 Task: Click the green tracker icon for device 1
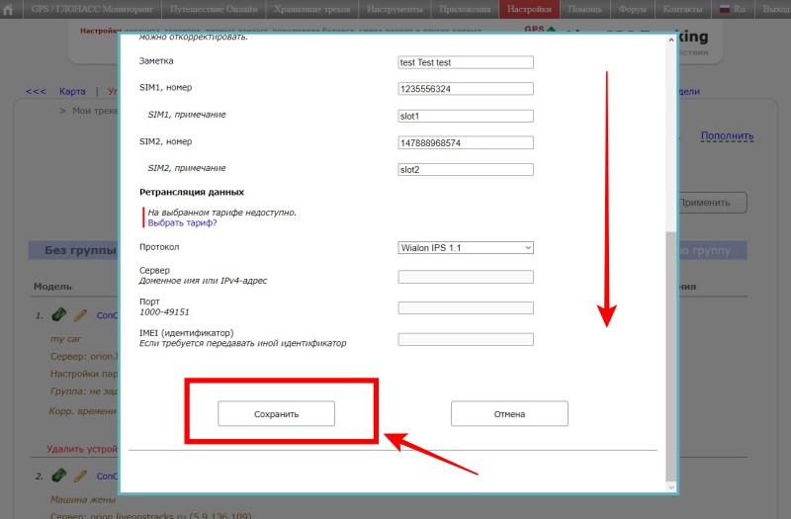click(x=59, y=315)
